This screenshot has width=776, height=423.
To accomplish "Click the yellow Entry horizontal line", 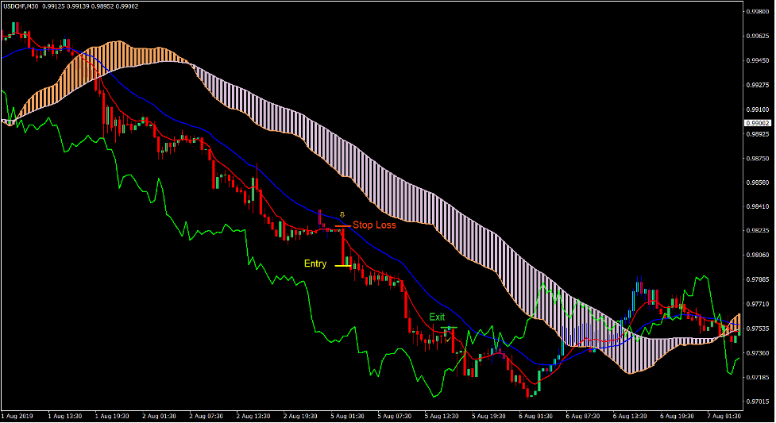I will [x=343, y=266].
